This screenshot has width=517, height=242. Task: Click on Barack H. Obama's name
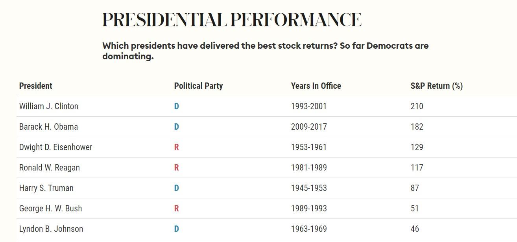click(x=48, y=127)
